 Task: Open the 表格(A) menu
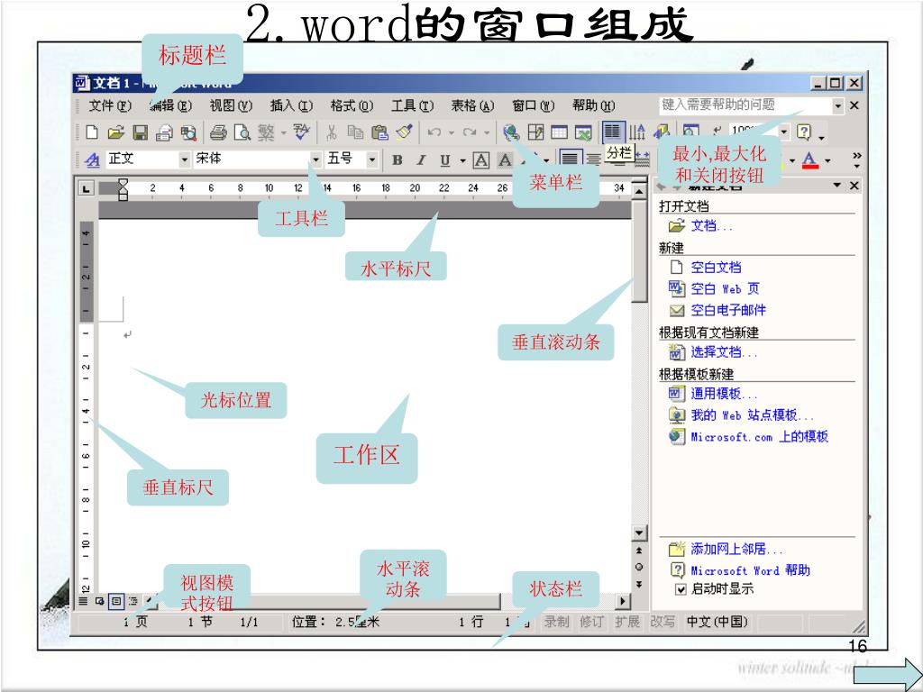pyautogui.click(x=472, y=105)
